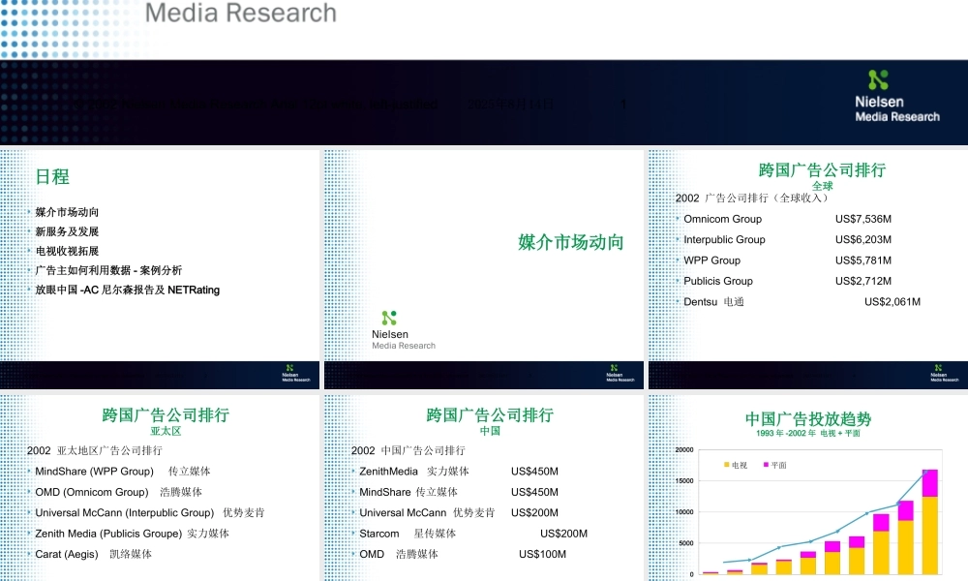Open the 中国广告投放趋势 chart slide

(808, 488)
